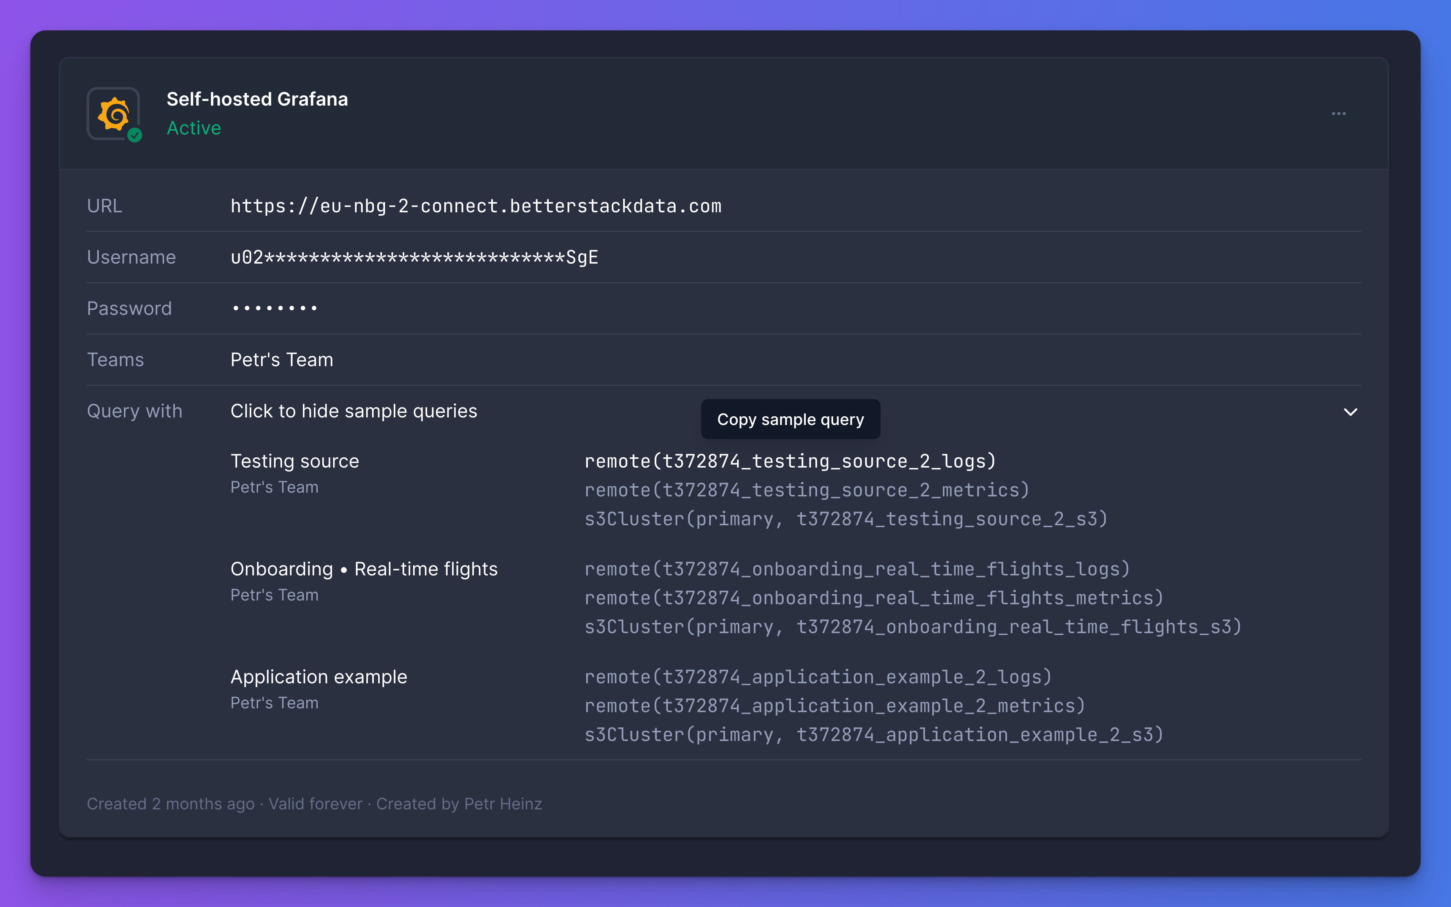Click the hidden Password dots
This screenshot has width=1451, height=907.
click(274, 308)
